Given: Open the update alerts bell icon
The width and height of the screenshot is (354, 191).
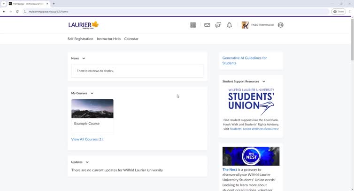Looking at the screenshot, I should pyautogui.click(x=229, y=25).
